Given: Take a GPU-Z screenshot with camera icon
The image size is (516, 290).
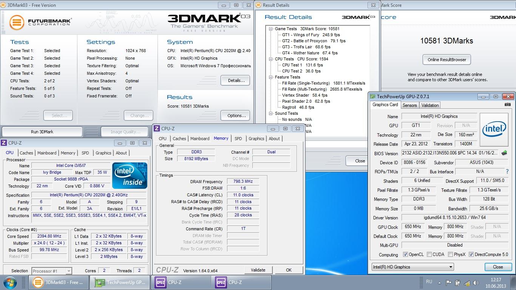Looking at the screenshot, I should (x=508, y=105).
